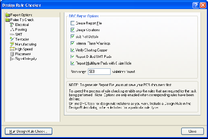Select the Placement rules icon
The height and width of the screenshot is (139, 208).
point(12,54)
